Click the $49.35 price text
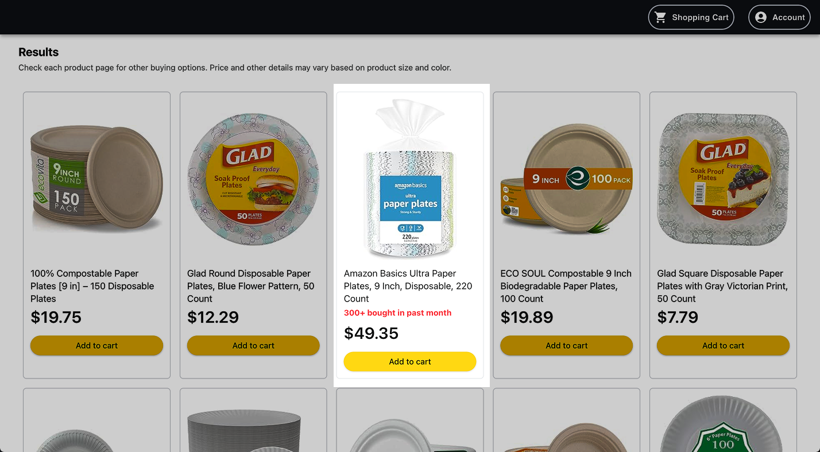Viewport: 820px width, 452px height. click(371, 333)
